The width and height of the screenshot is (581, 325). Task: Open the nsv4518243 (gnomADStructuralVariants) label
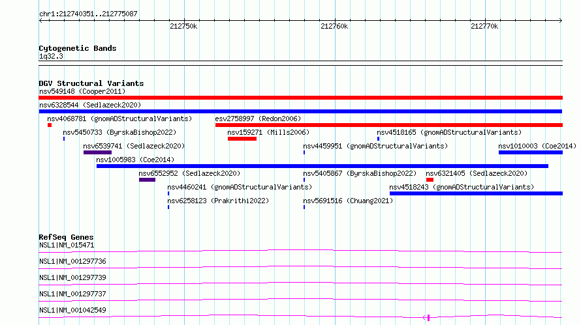462,187
